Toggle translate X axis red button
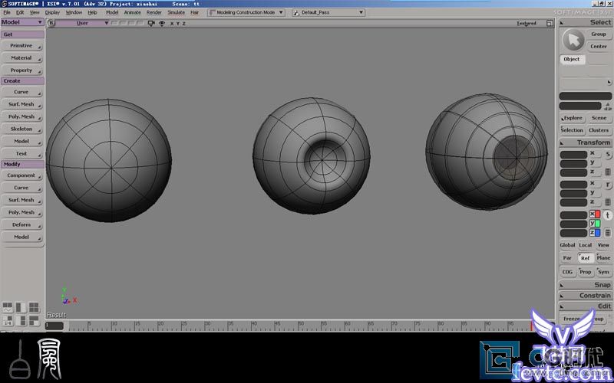 (595, 214)
